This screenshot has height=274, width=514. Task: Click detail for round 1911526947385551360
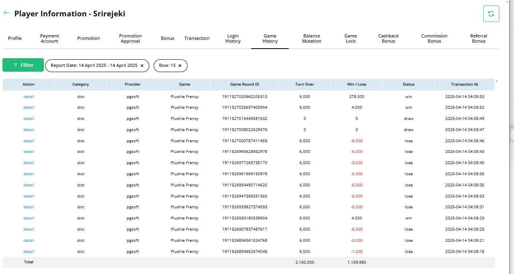[29, 196]
